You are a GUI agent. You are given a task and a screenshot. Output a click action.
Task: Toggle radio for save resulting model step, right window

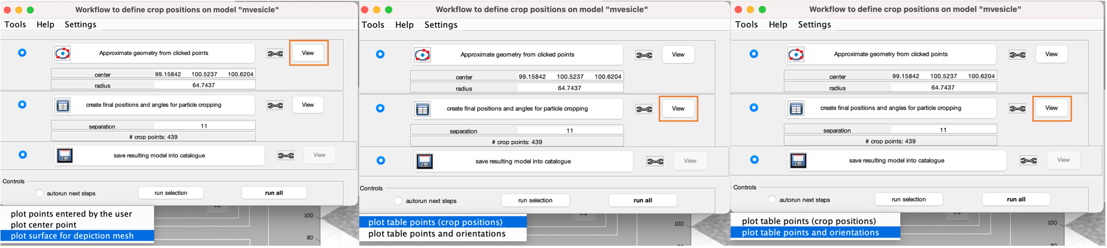click(x=754, y=160)
